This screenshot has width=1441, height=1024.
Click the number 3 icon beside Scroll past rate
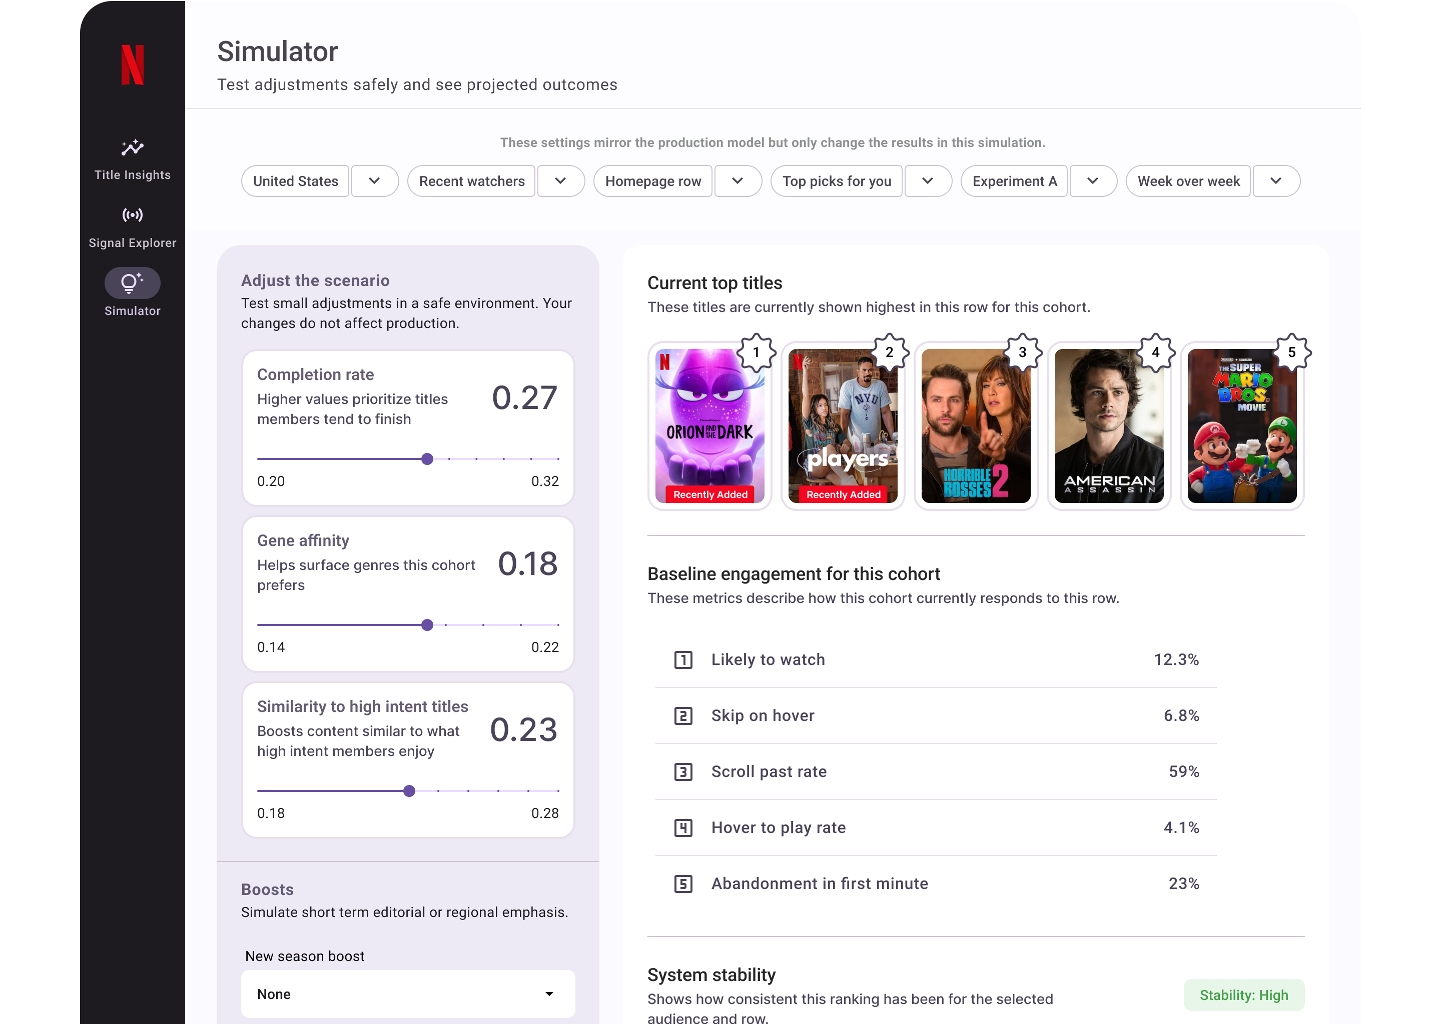point(683,772)
